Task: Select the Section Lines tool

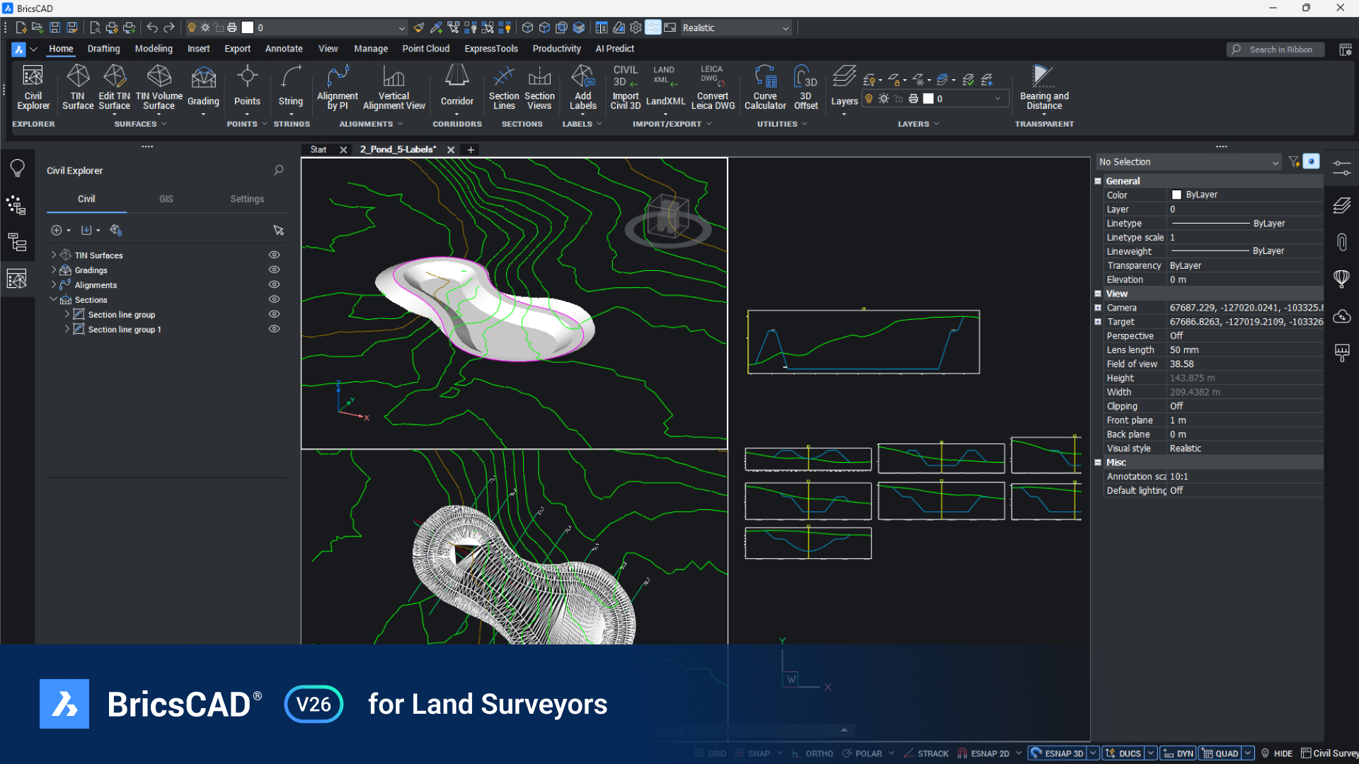Action: click(x=503, y=86)
